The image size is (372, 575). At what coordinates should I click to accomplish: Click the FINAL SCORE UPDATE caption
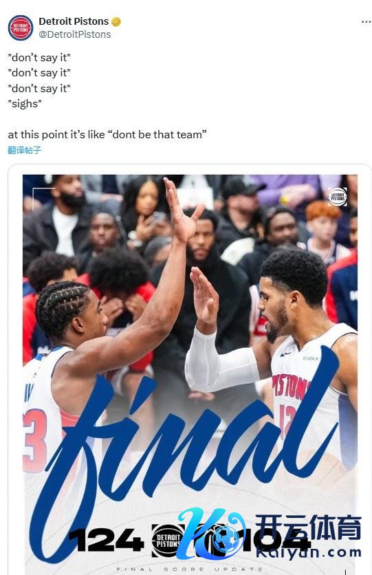190,569
